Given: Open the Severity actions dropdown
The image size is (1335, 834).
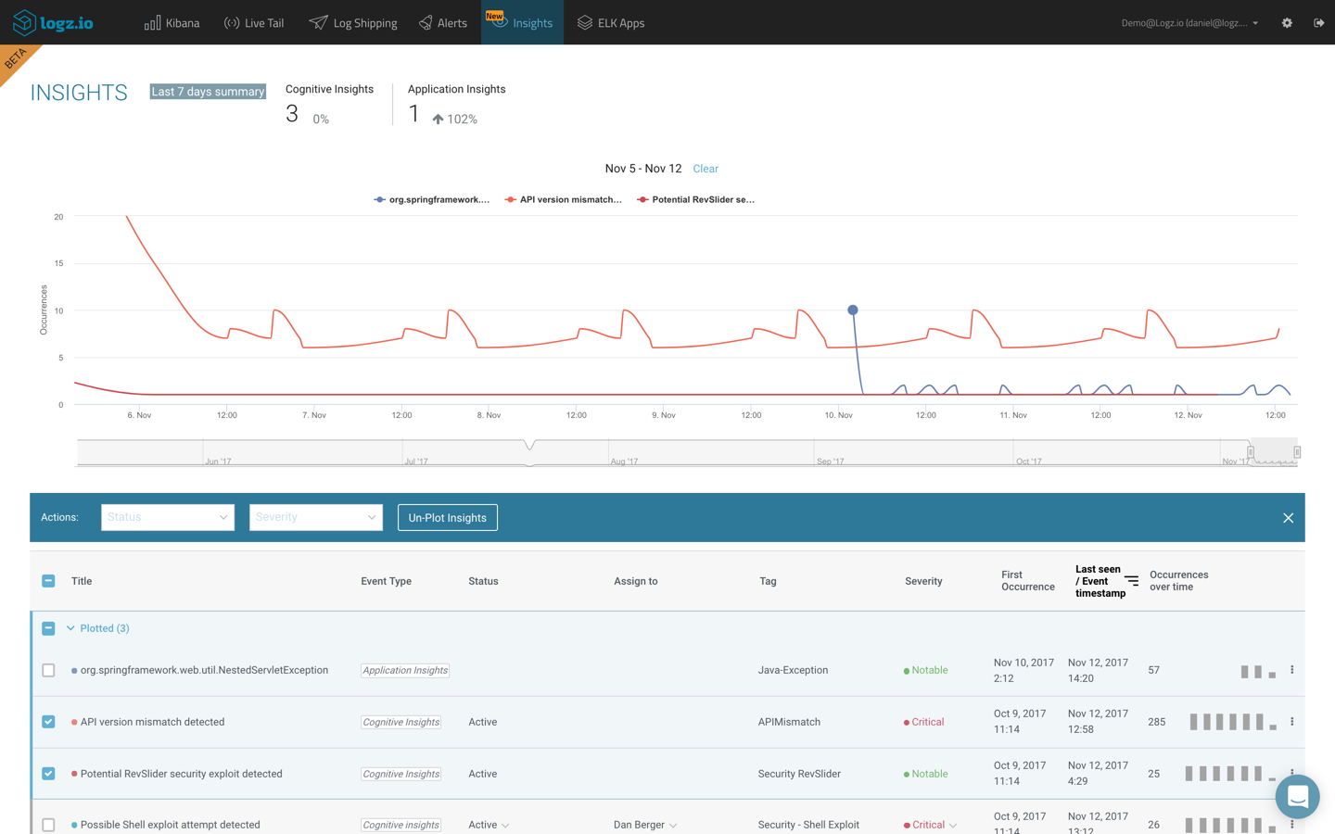Looking at the screenshot, I should [x=316, y=517].
